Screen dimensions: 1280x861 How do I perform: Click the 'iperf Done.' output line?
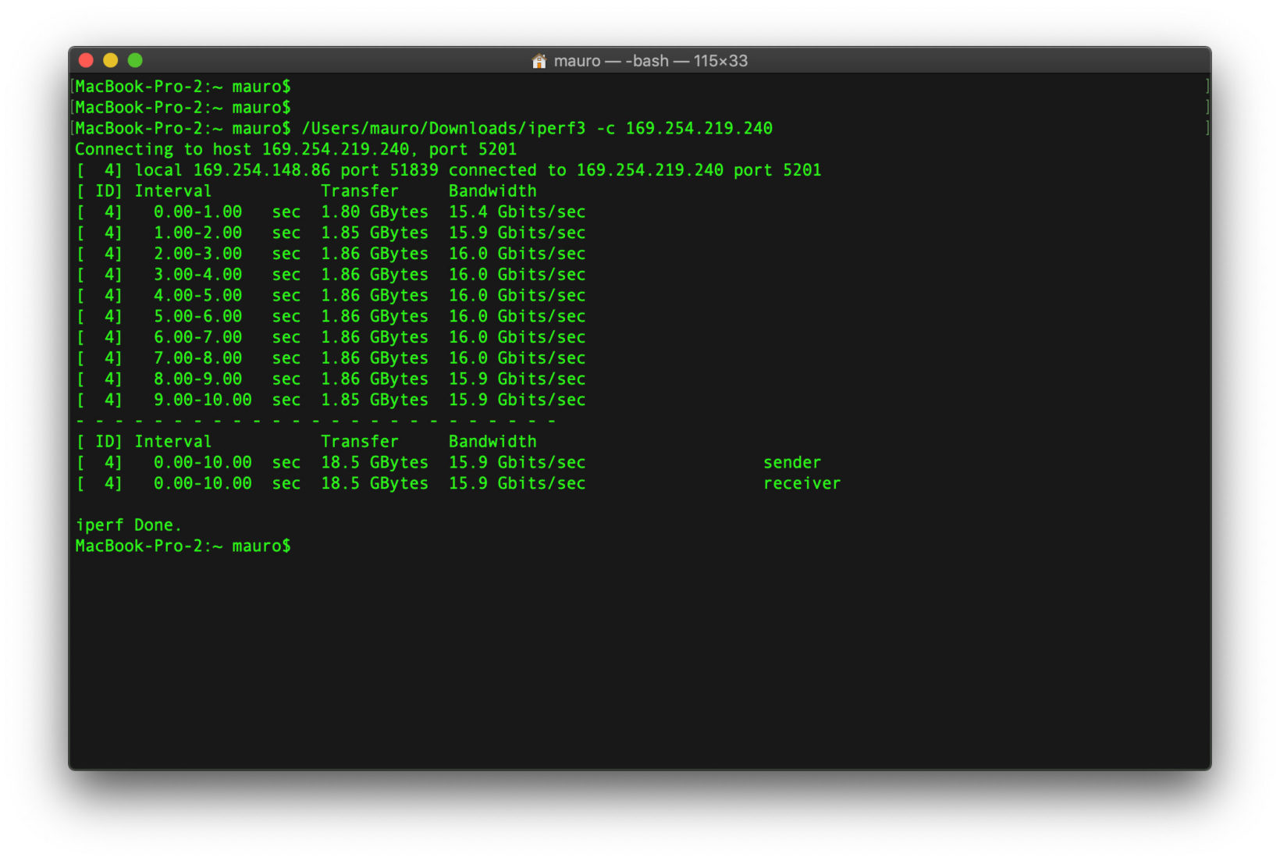129,525
